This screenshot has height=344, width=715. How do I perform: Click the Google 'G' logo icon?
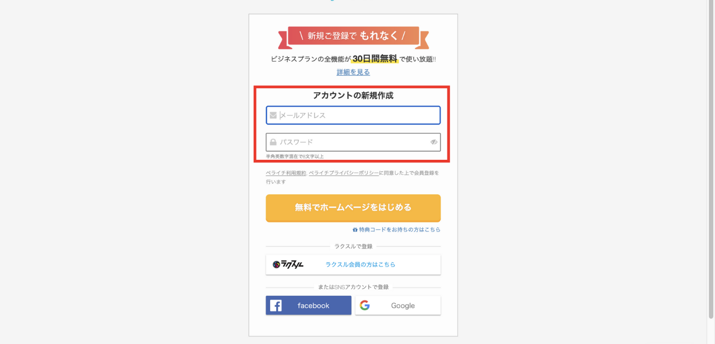(x=364, y=305)
